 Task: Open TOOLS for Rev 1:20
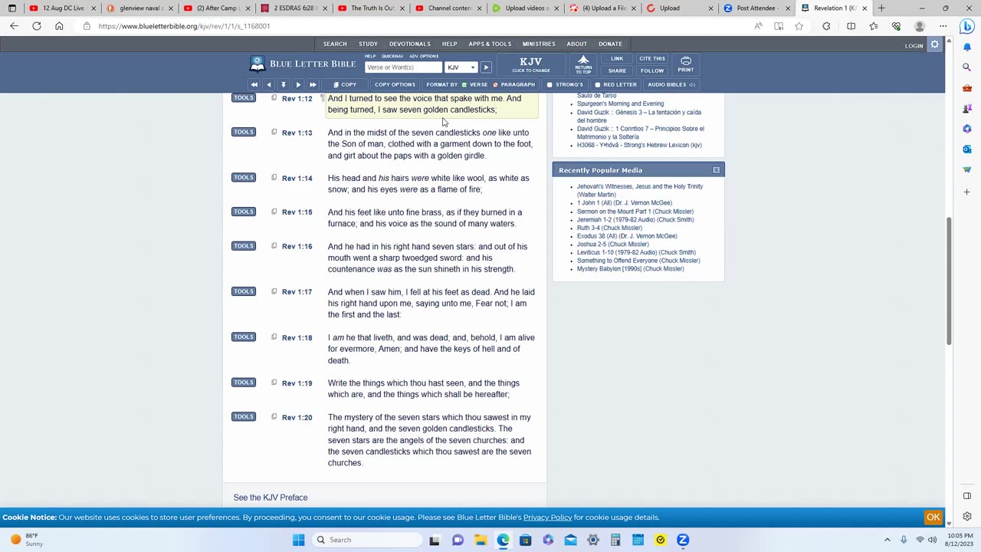(x=244, y=416)
